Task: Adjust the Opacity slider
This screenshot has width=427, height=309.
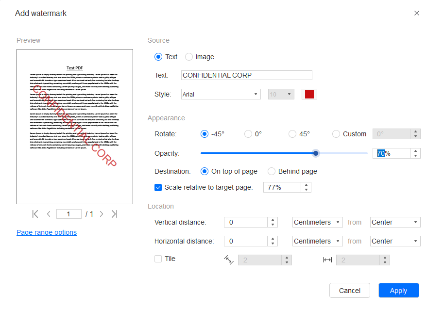Action: click(316, 153)
